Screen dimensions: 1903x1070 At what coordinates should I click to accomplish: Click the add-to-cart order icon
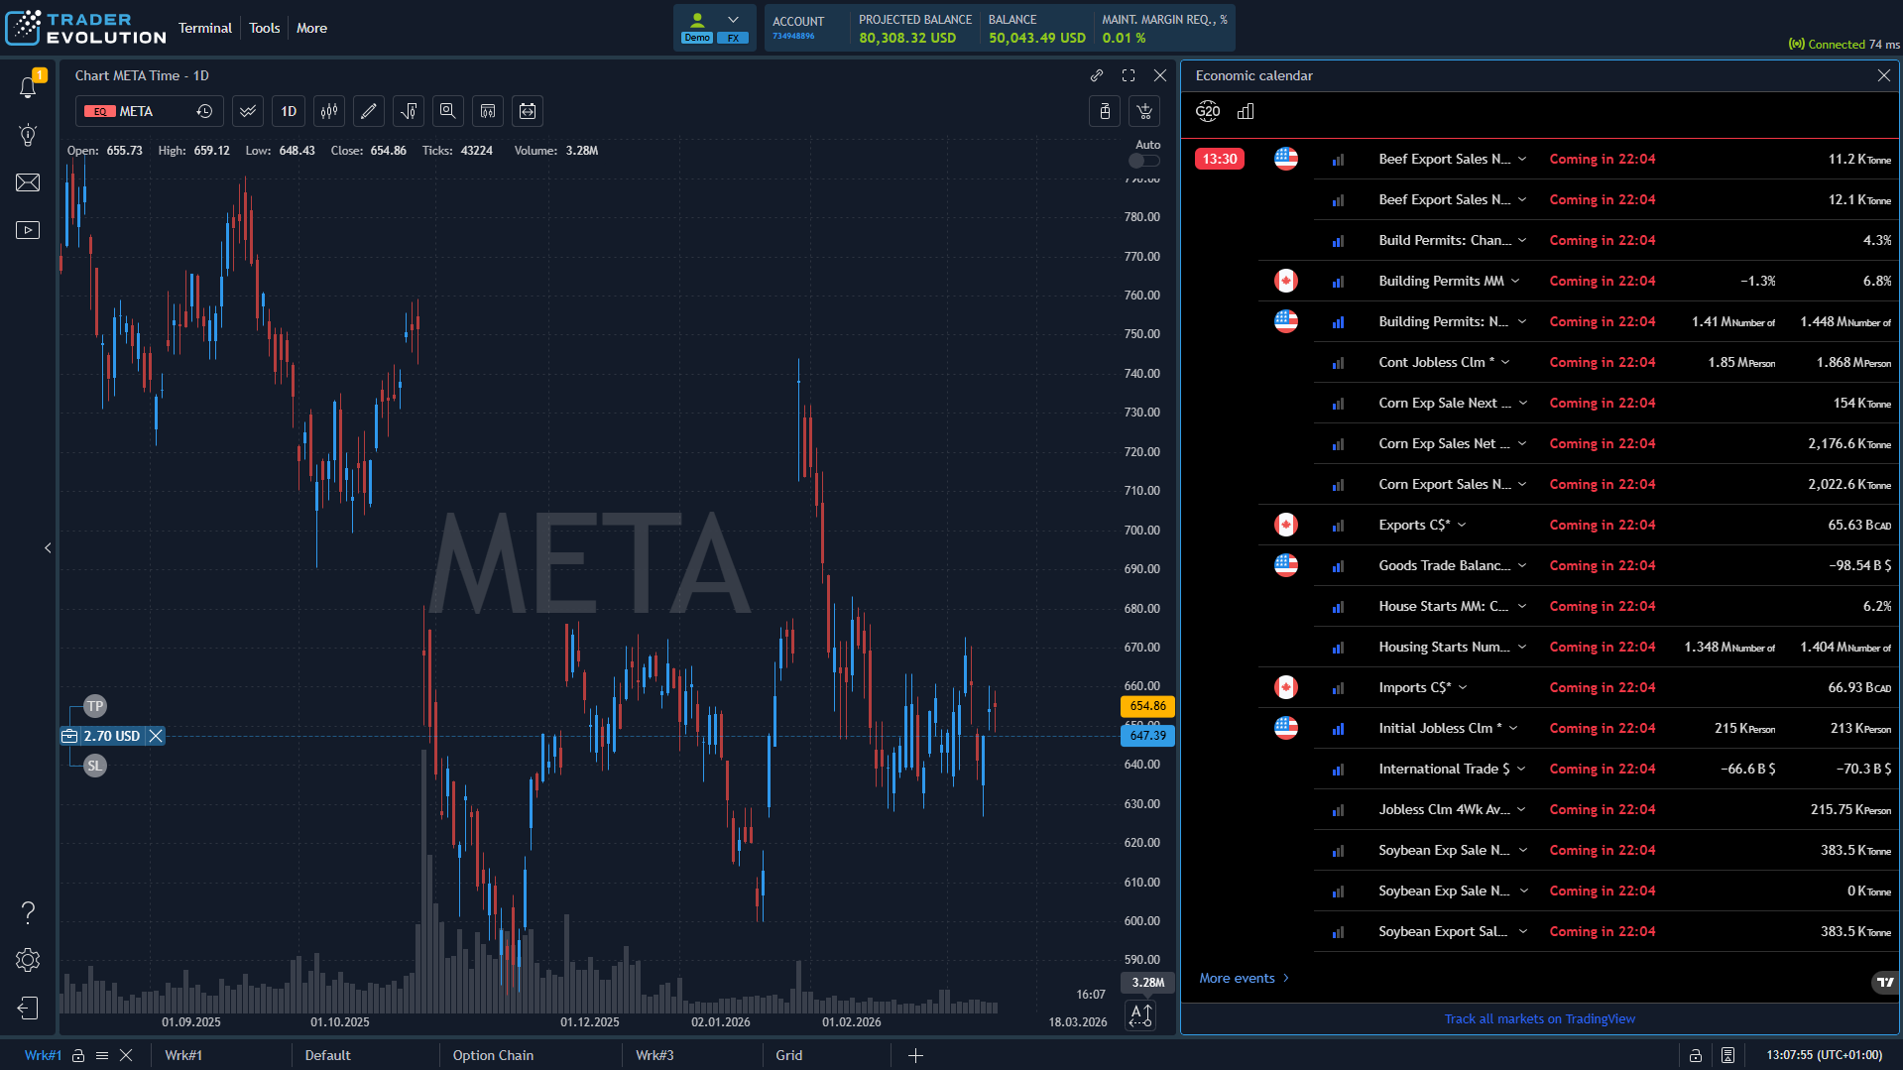point(1144,111)
